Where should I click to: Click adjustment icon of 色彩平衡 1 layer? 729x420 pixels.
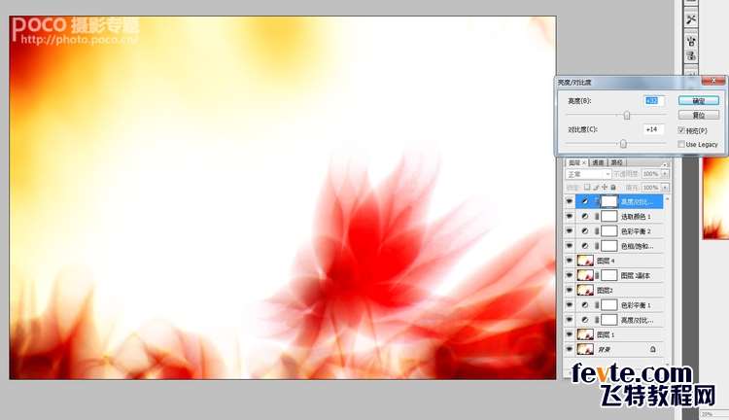pyautogui.click(x=585, y=305)
